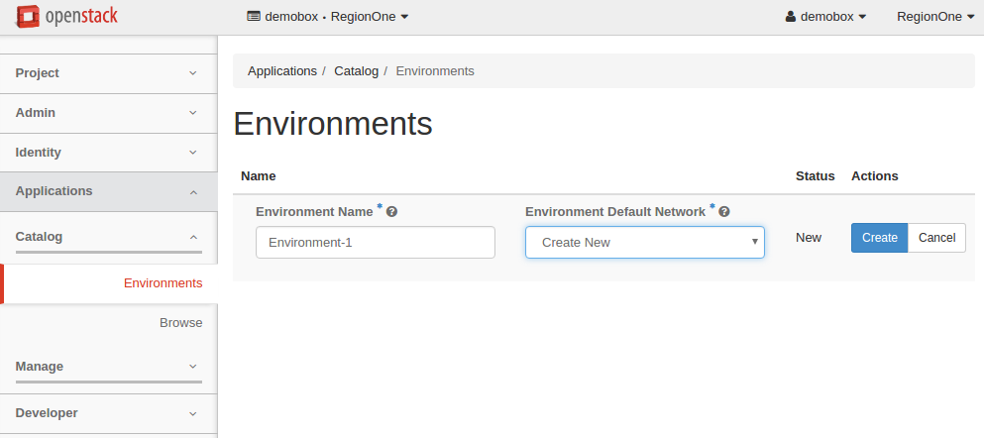Expand the Project sidebar section
Screen dimensions: 984x438
[x=108, y=73]
